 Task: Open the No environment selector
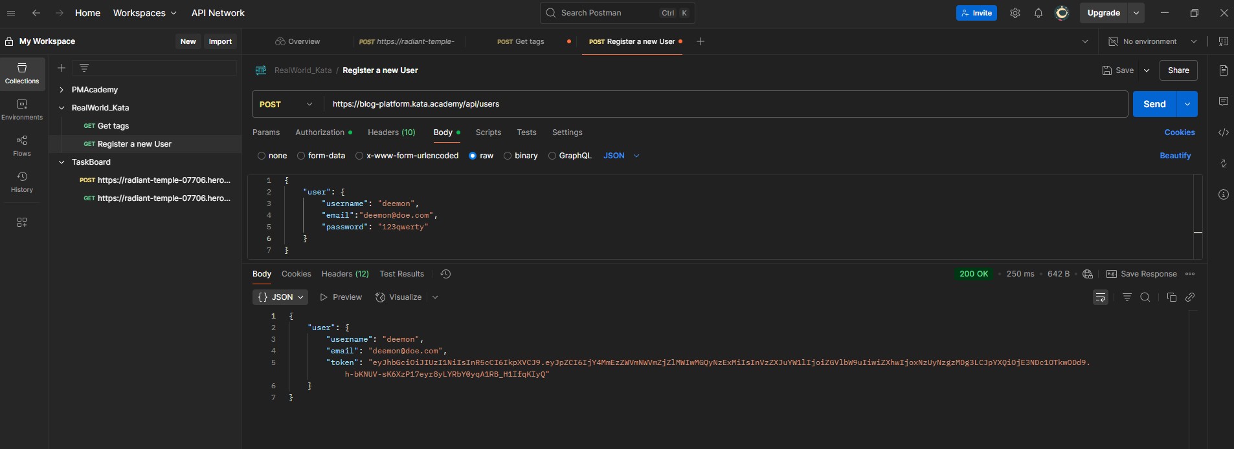point(1152,41)
